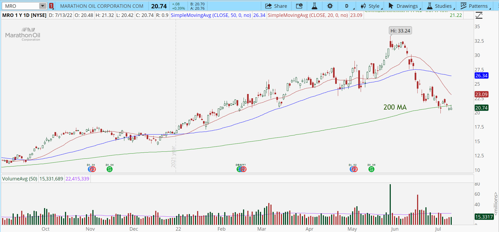
Task: Click the bid value B: 20.70
Action: tap(197, 4)
